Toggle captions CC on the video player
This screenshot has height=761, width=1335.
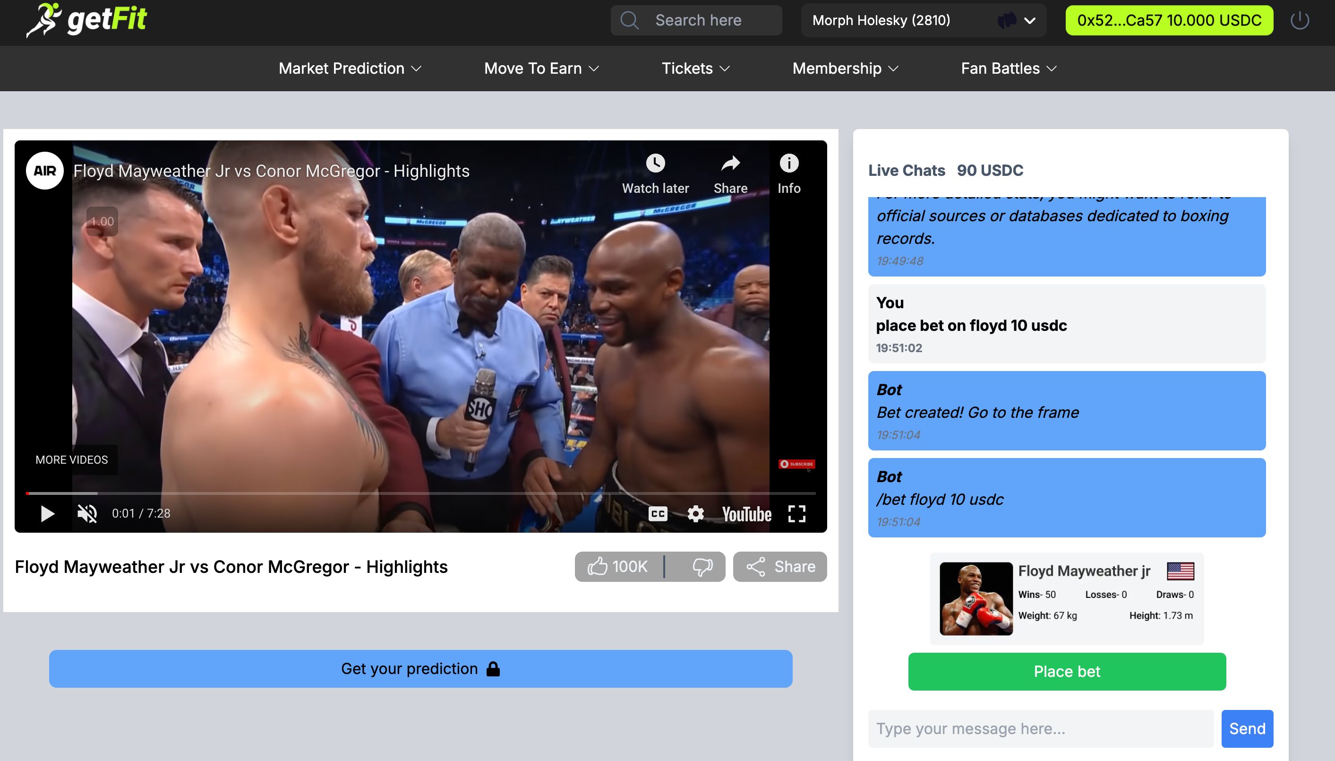(x=659, y=513)
